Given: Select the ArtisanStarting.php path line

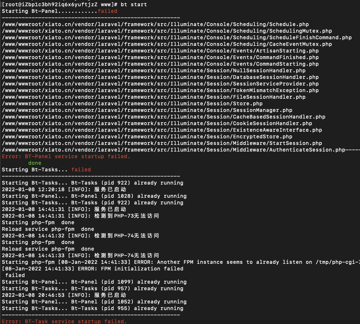Looking at the screenshot, I should pyautogui.click(x=160, y=51).
